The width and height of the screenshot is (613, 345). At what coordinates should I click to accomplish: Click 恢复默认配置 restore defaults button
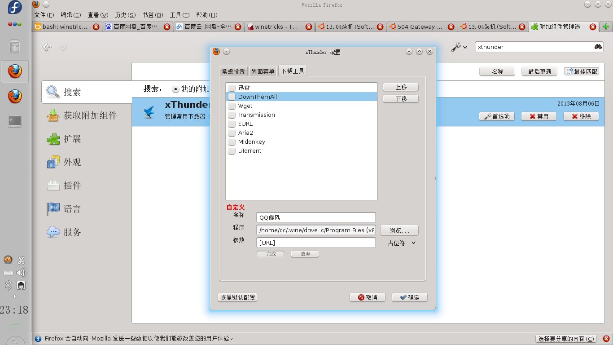(238, 297)
